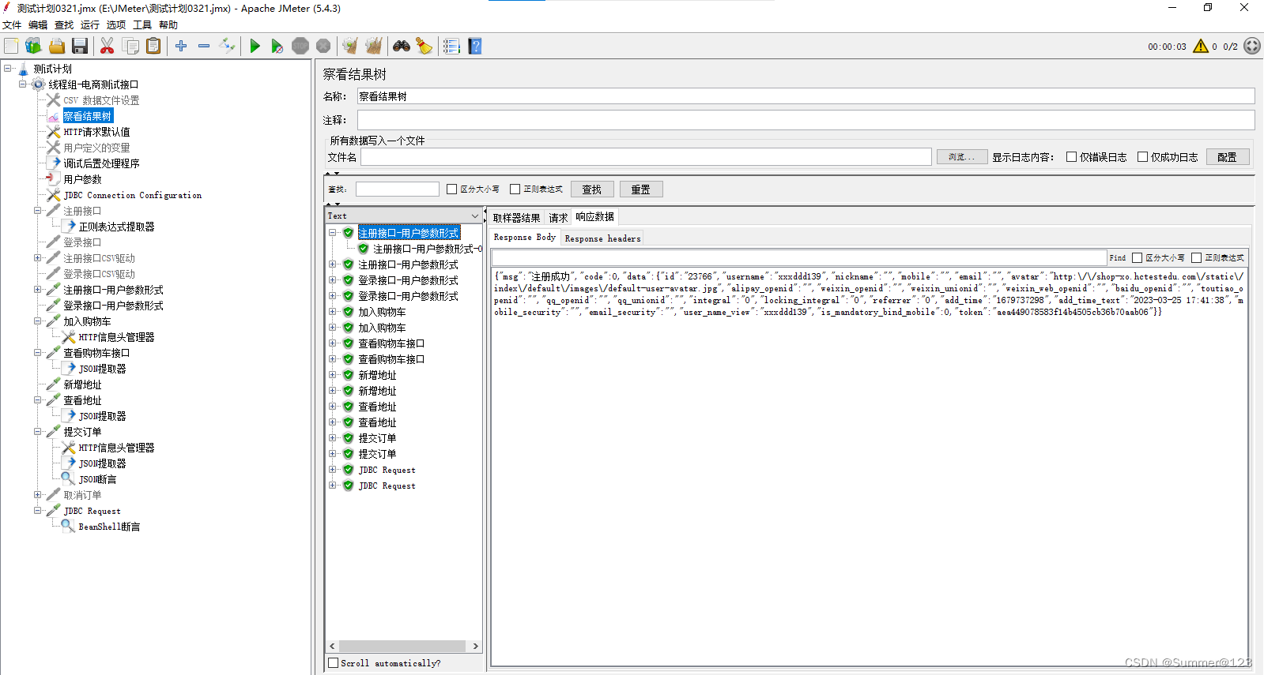Click the warning triangle log icon

tap(1201, 47)
